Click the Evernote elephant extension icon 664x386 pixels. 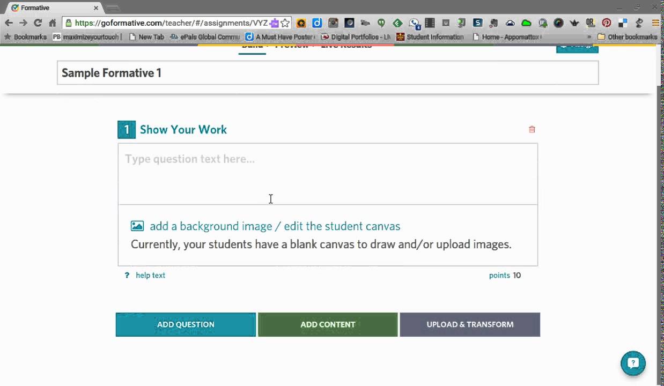pos(494,23)
